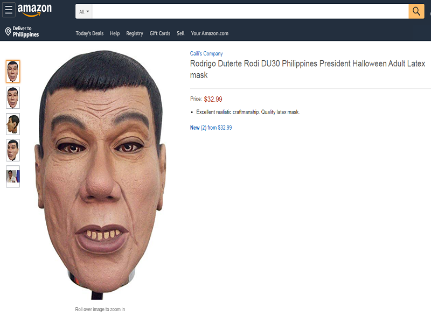Select the second side-view mask thumbnail

[x=12, y=97]
